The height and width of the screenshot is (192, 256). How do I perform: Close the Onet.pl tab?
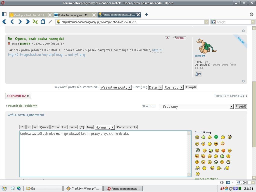[50, 15]
